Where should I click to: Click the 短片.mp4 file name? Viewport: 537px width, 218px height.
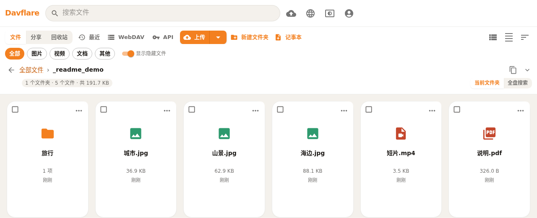pyautogui.click(x=401, y=153)
